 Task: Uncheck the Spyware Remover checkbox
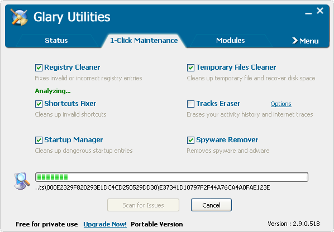pyautogui.click(x=191, y=141)
